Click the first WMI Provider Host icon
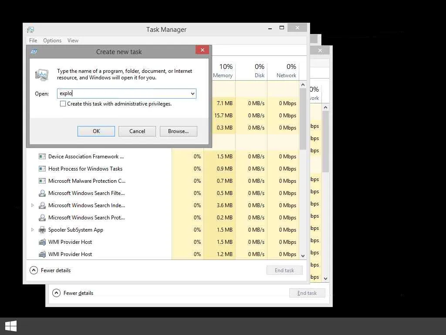This screenshot has height=335, width=446. (x=42, y=242)
